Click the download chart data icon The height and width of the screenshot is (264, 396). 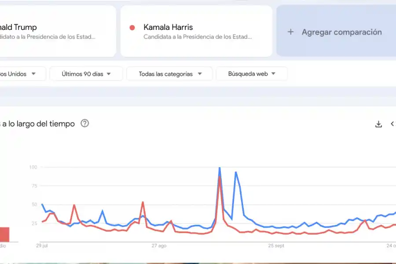(x=378, y=124)
